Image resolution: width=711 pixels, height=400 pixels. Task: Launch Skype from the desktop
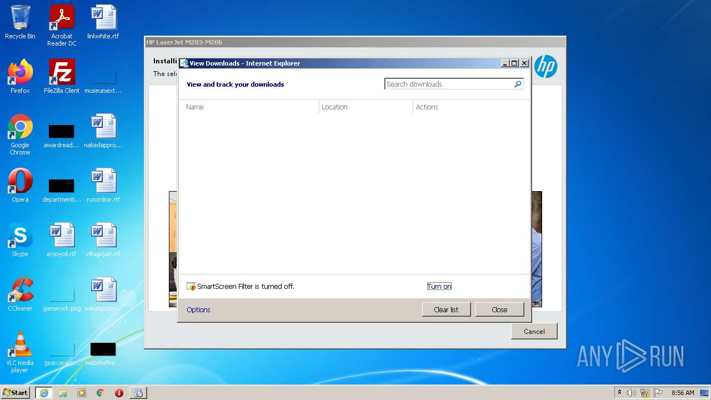point(20,240)
